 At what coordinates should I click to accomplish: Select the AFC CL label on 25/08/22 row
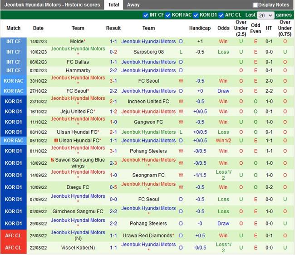pos(14,235)
